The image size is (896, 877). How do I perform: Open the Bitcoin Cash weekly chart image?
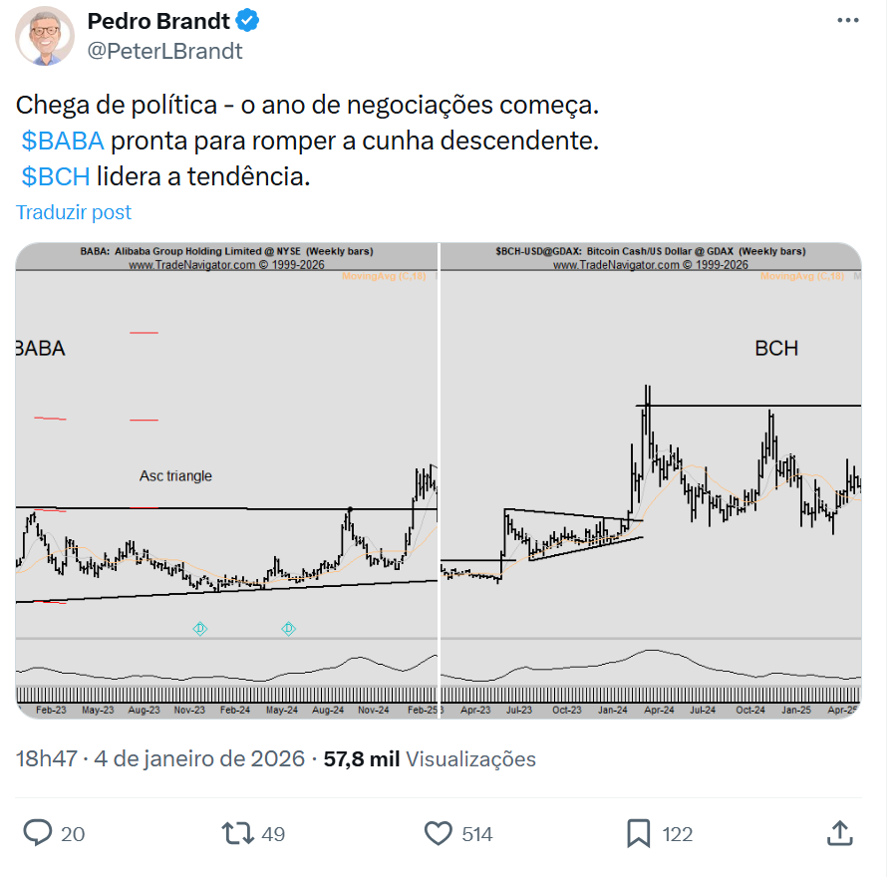pyautogui.click(x=650, y=478)
